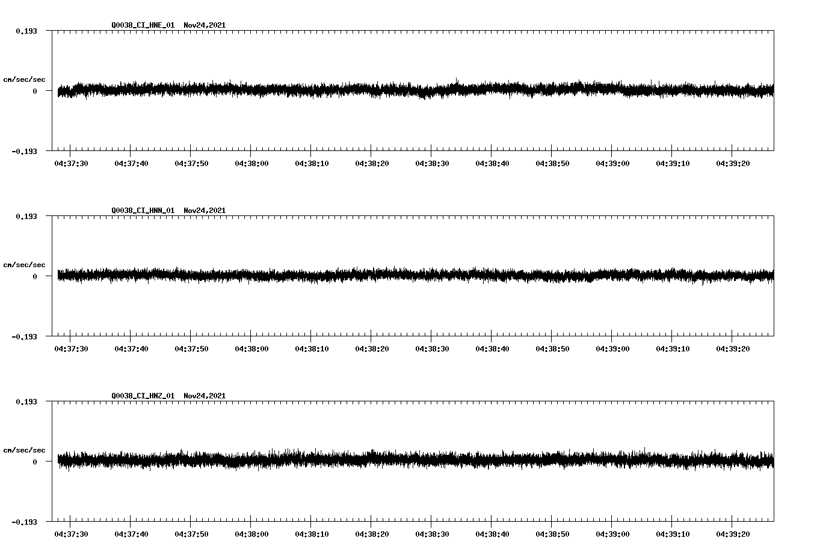The width and height of the screenshot is (817, 556).
Task: Click the 04:39:00 label under the HNE plot
Action: 612,164
